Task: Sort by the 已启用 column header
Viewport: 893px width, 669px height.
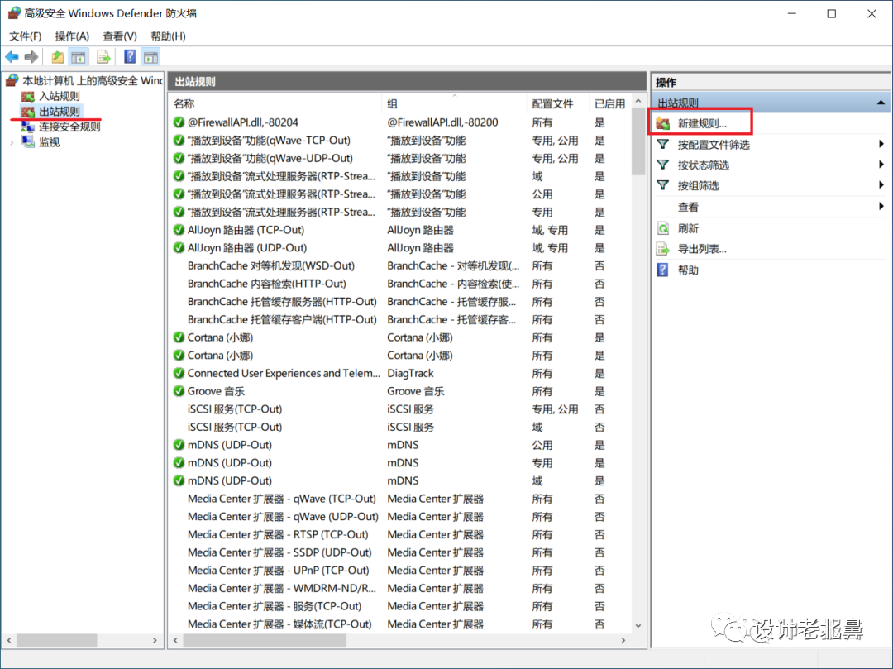Action: click(610, 103)
